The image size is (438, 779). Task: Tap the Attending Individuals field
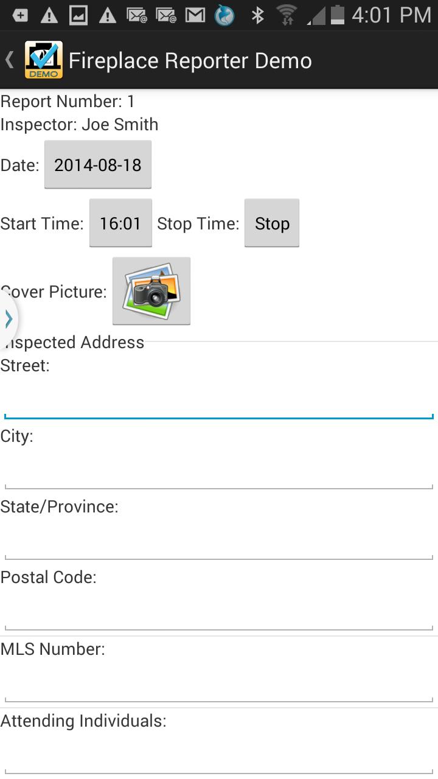219,757
